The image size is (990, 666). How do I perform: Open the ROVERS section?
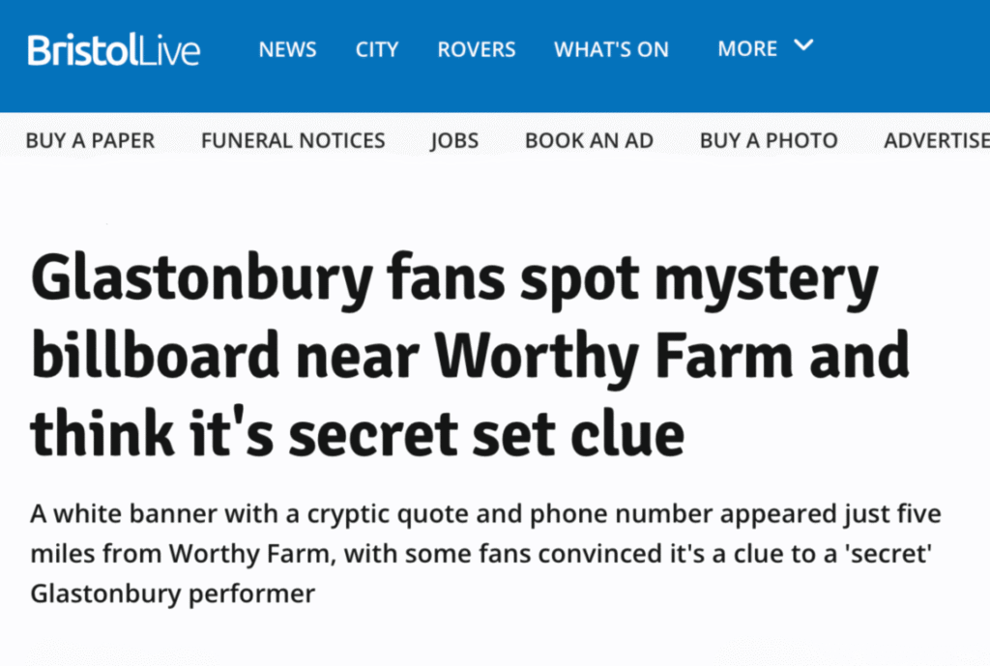[x=477, y=49]
